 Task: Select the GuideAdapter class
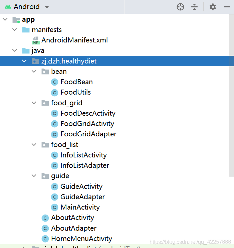click(x=83, y=197)
